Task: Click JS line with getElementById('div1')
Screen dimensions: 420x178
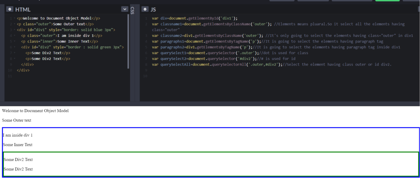Action: coord(195,18)
